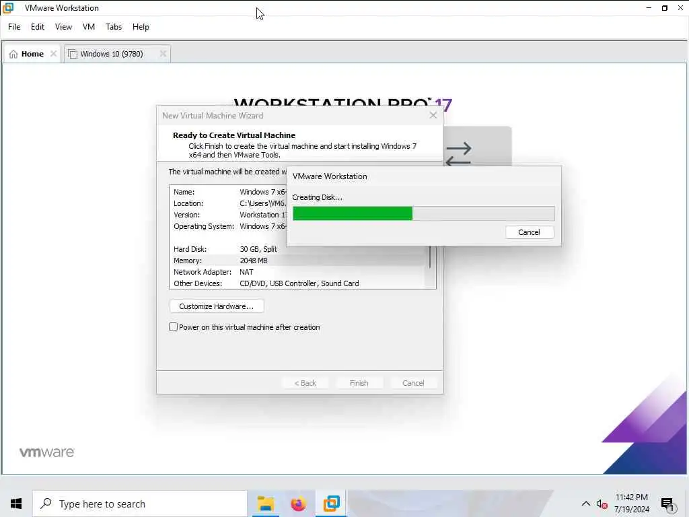Close the New Virtual Machine Wizard
The image size is (689, 517).
click(433, 115)
